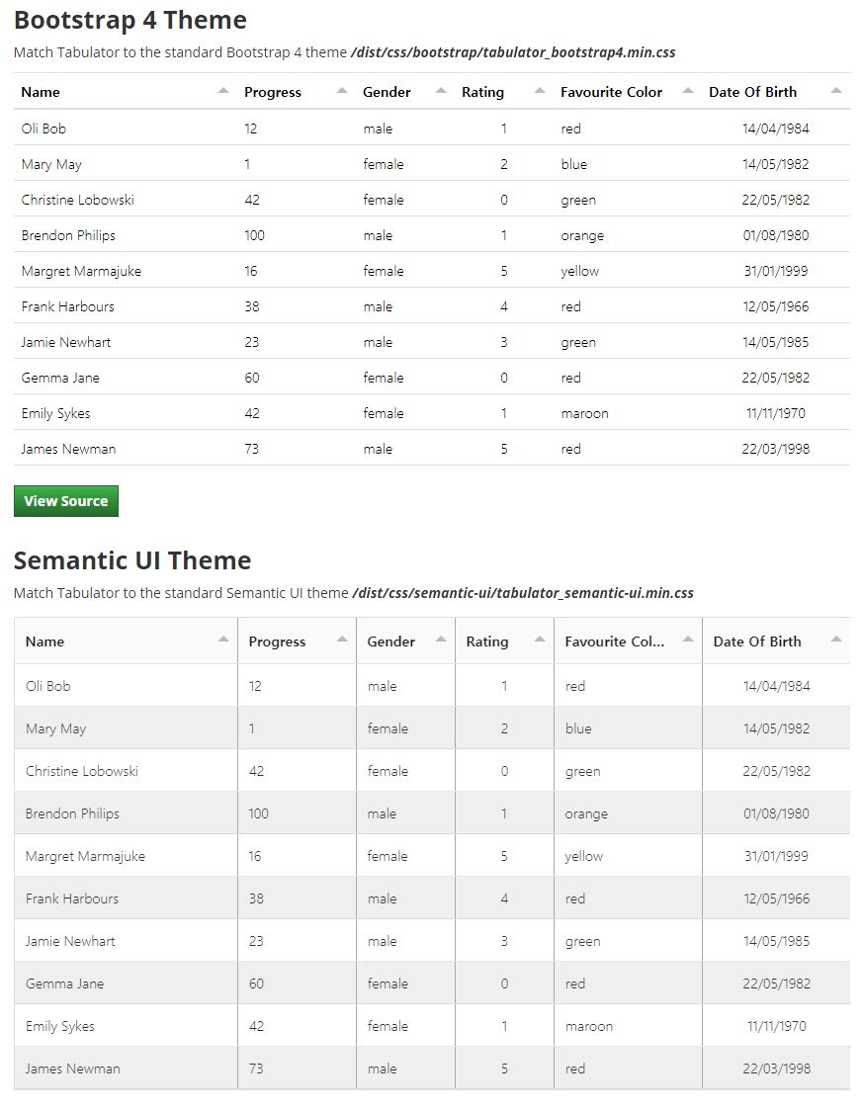Select Oli Bob in Semantic UI table
862x1111 pixels.
tap(48, 686)
